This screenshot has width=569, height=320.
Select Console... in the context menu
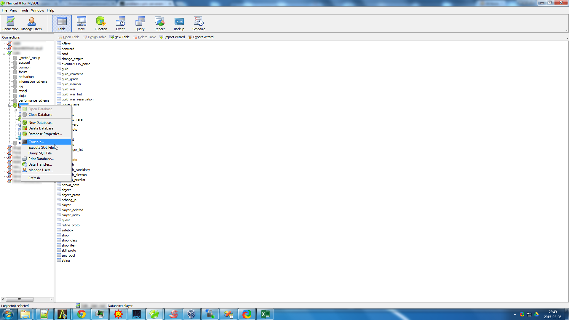(47, 142)
